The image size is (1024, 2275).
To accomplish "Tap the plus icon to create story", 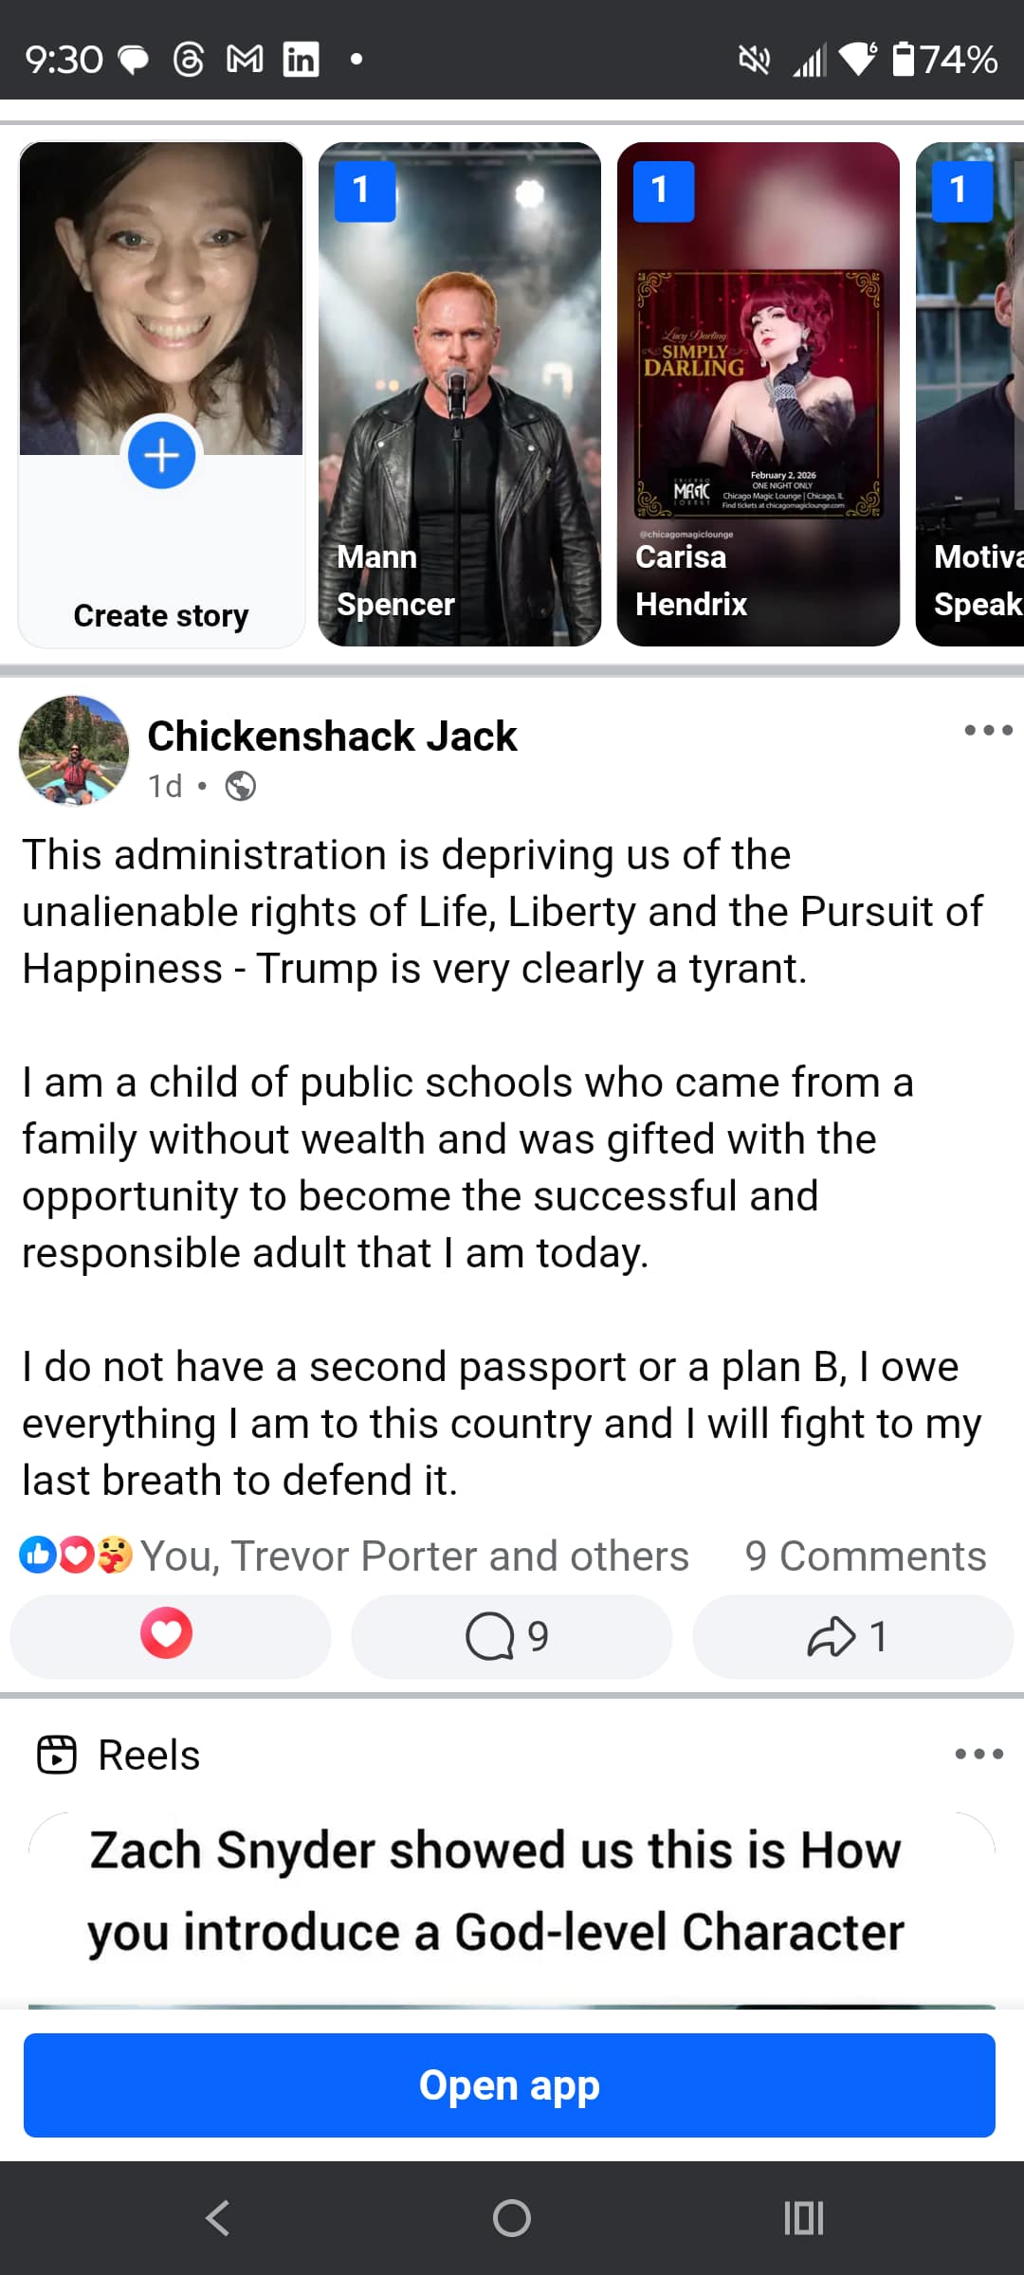I will coord(162,456).
